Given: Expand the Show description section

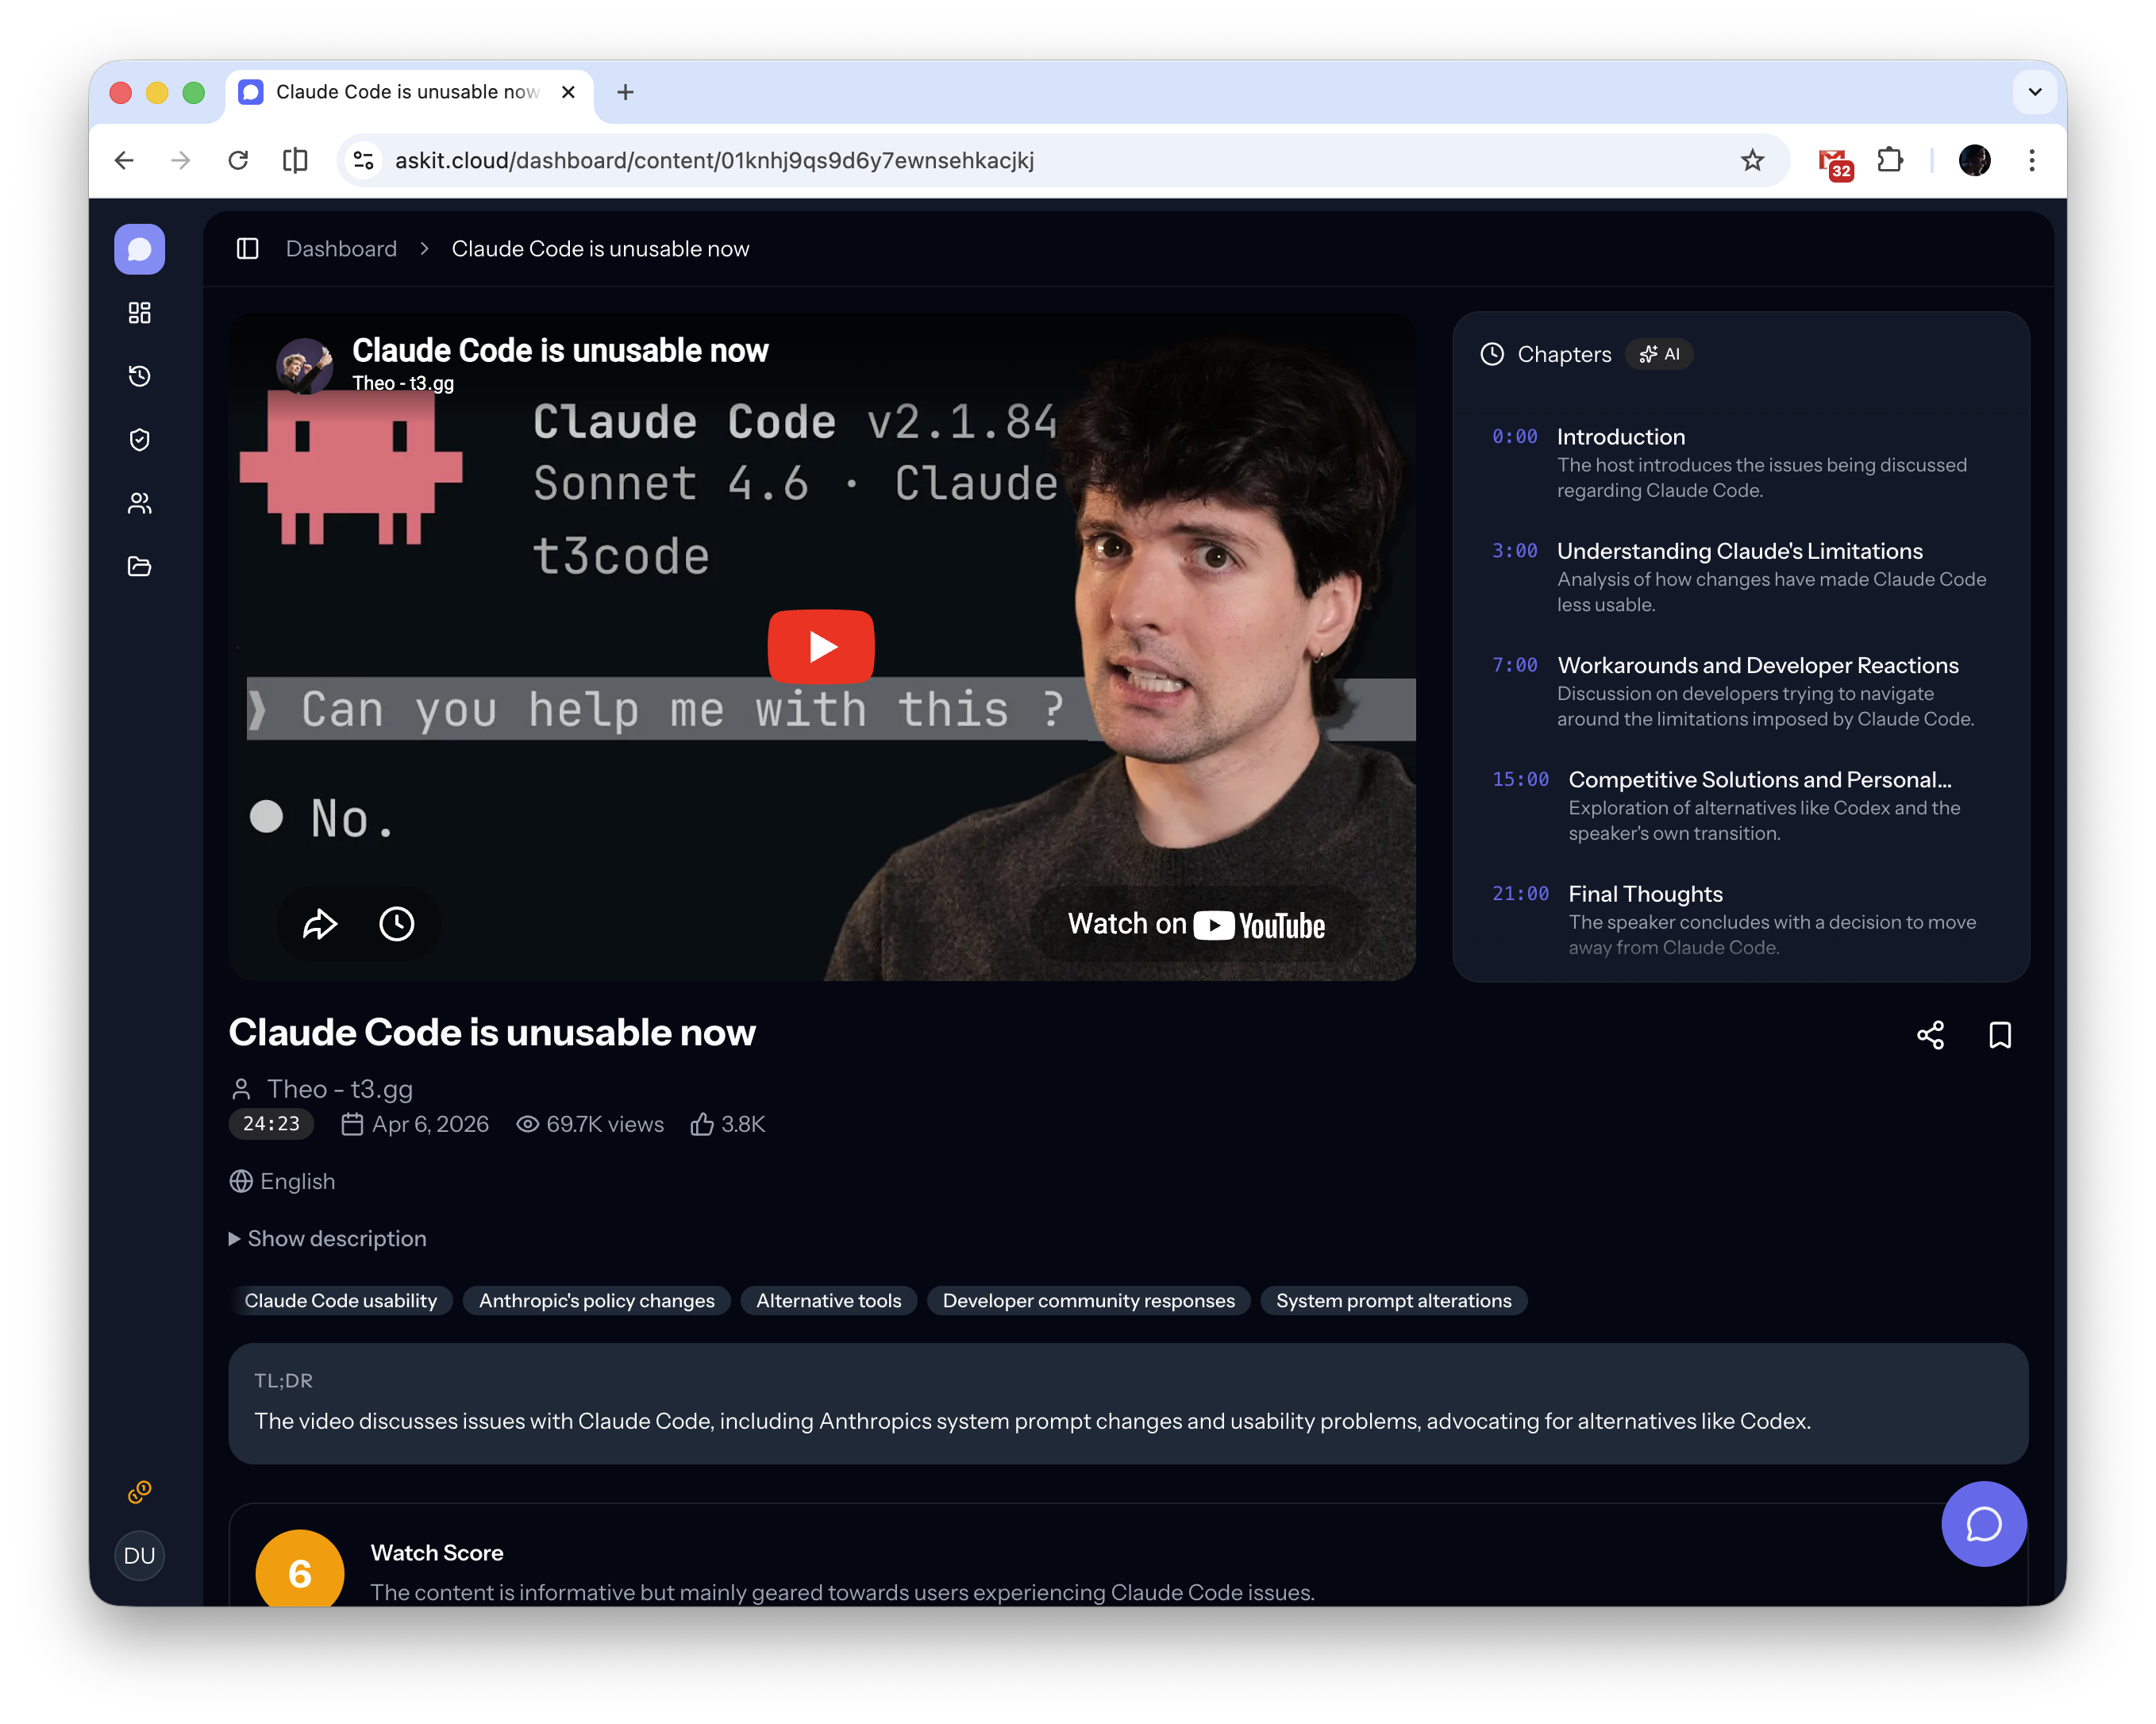Looking at the screenshot, I should click(327, 1238).
